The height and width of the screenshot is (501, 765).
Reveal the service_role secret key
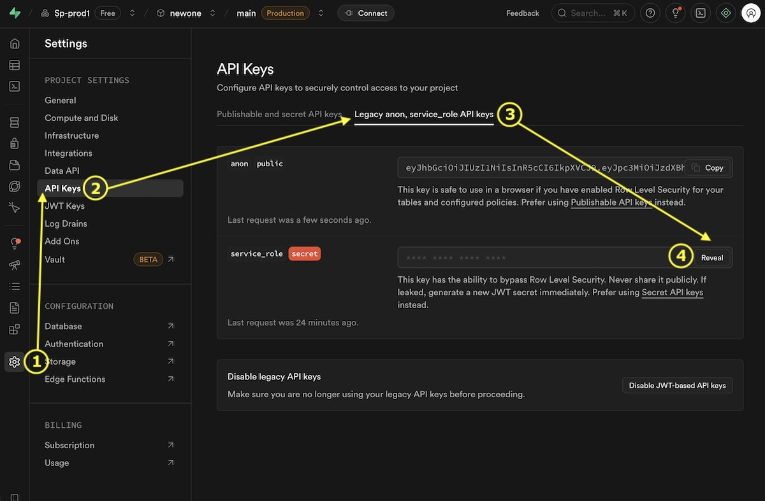point(712,258)
